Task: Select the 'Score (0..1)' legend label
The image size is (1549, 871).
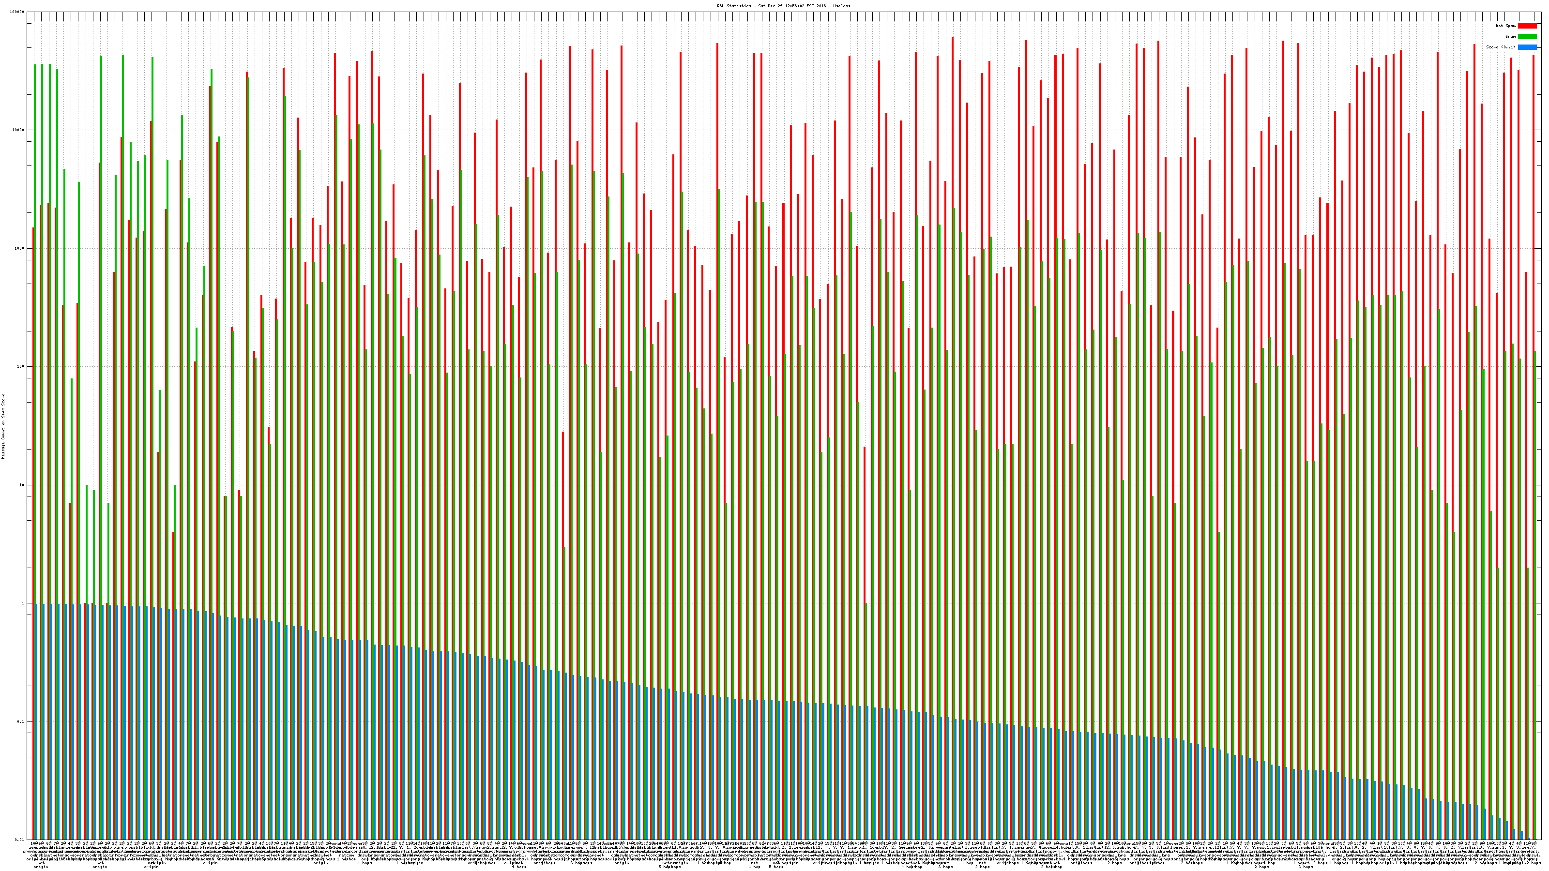Action: 1500,47
